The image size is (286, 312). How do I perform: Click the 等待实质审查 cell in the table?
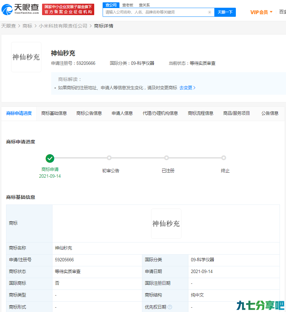[97, 271]
